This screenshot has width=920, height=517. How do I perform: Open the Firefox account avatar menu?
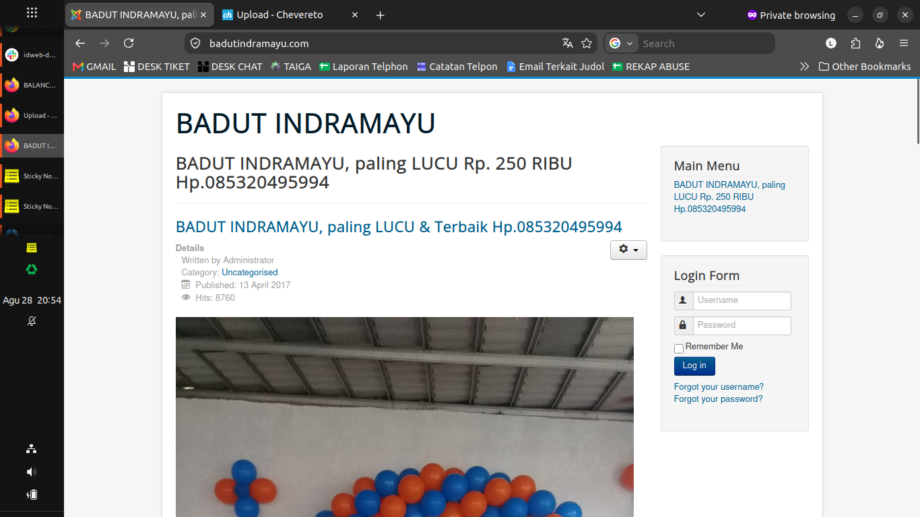[x=831, y=43]
